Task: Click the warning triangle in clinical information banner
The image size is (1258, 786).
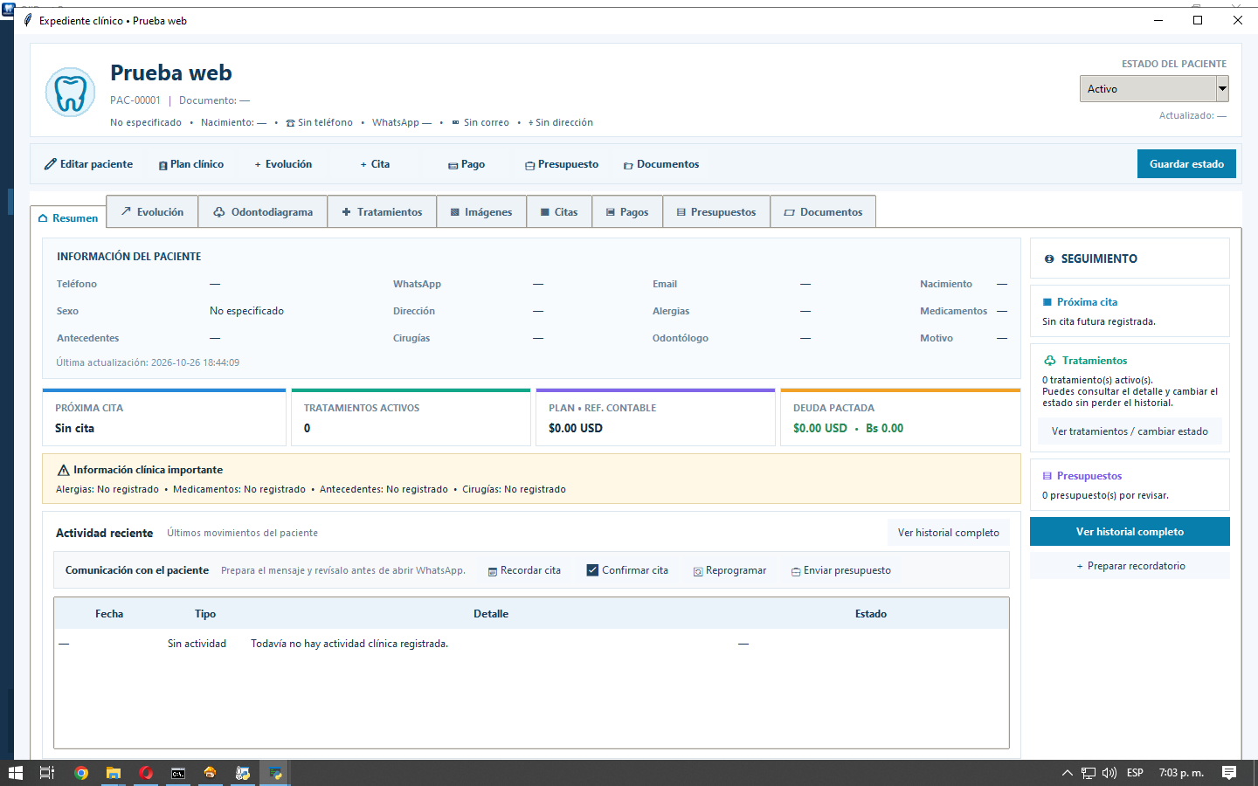Action: click(x=63, y=470)
